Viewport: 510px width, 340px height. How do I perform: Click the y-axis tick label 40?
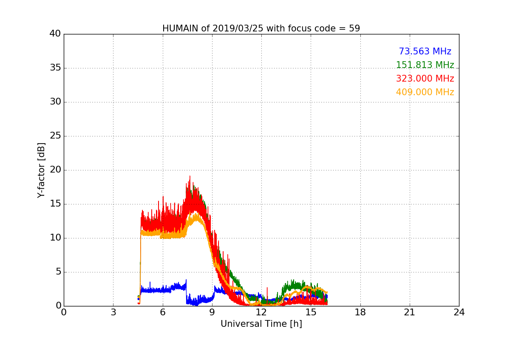click(x=55, y=34)
